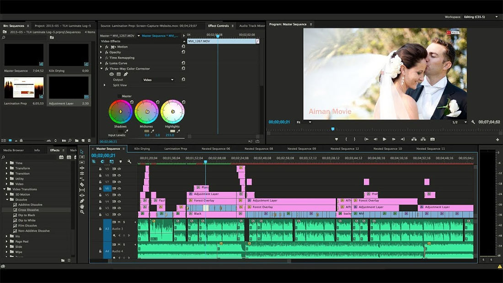Select the Razor tool in the tools panel

(82, 184)
